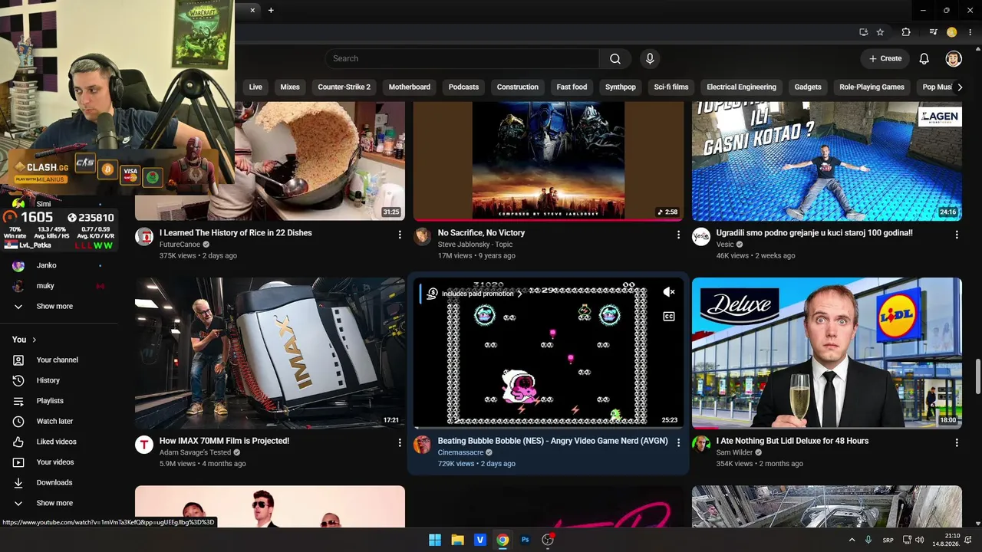Click the page vertical scrollbar thumb
The width and height of the screenshot is (982, 552).
click(x=977, y=376)
